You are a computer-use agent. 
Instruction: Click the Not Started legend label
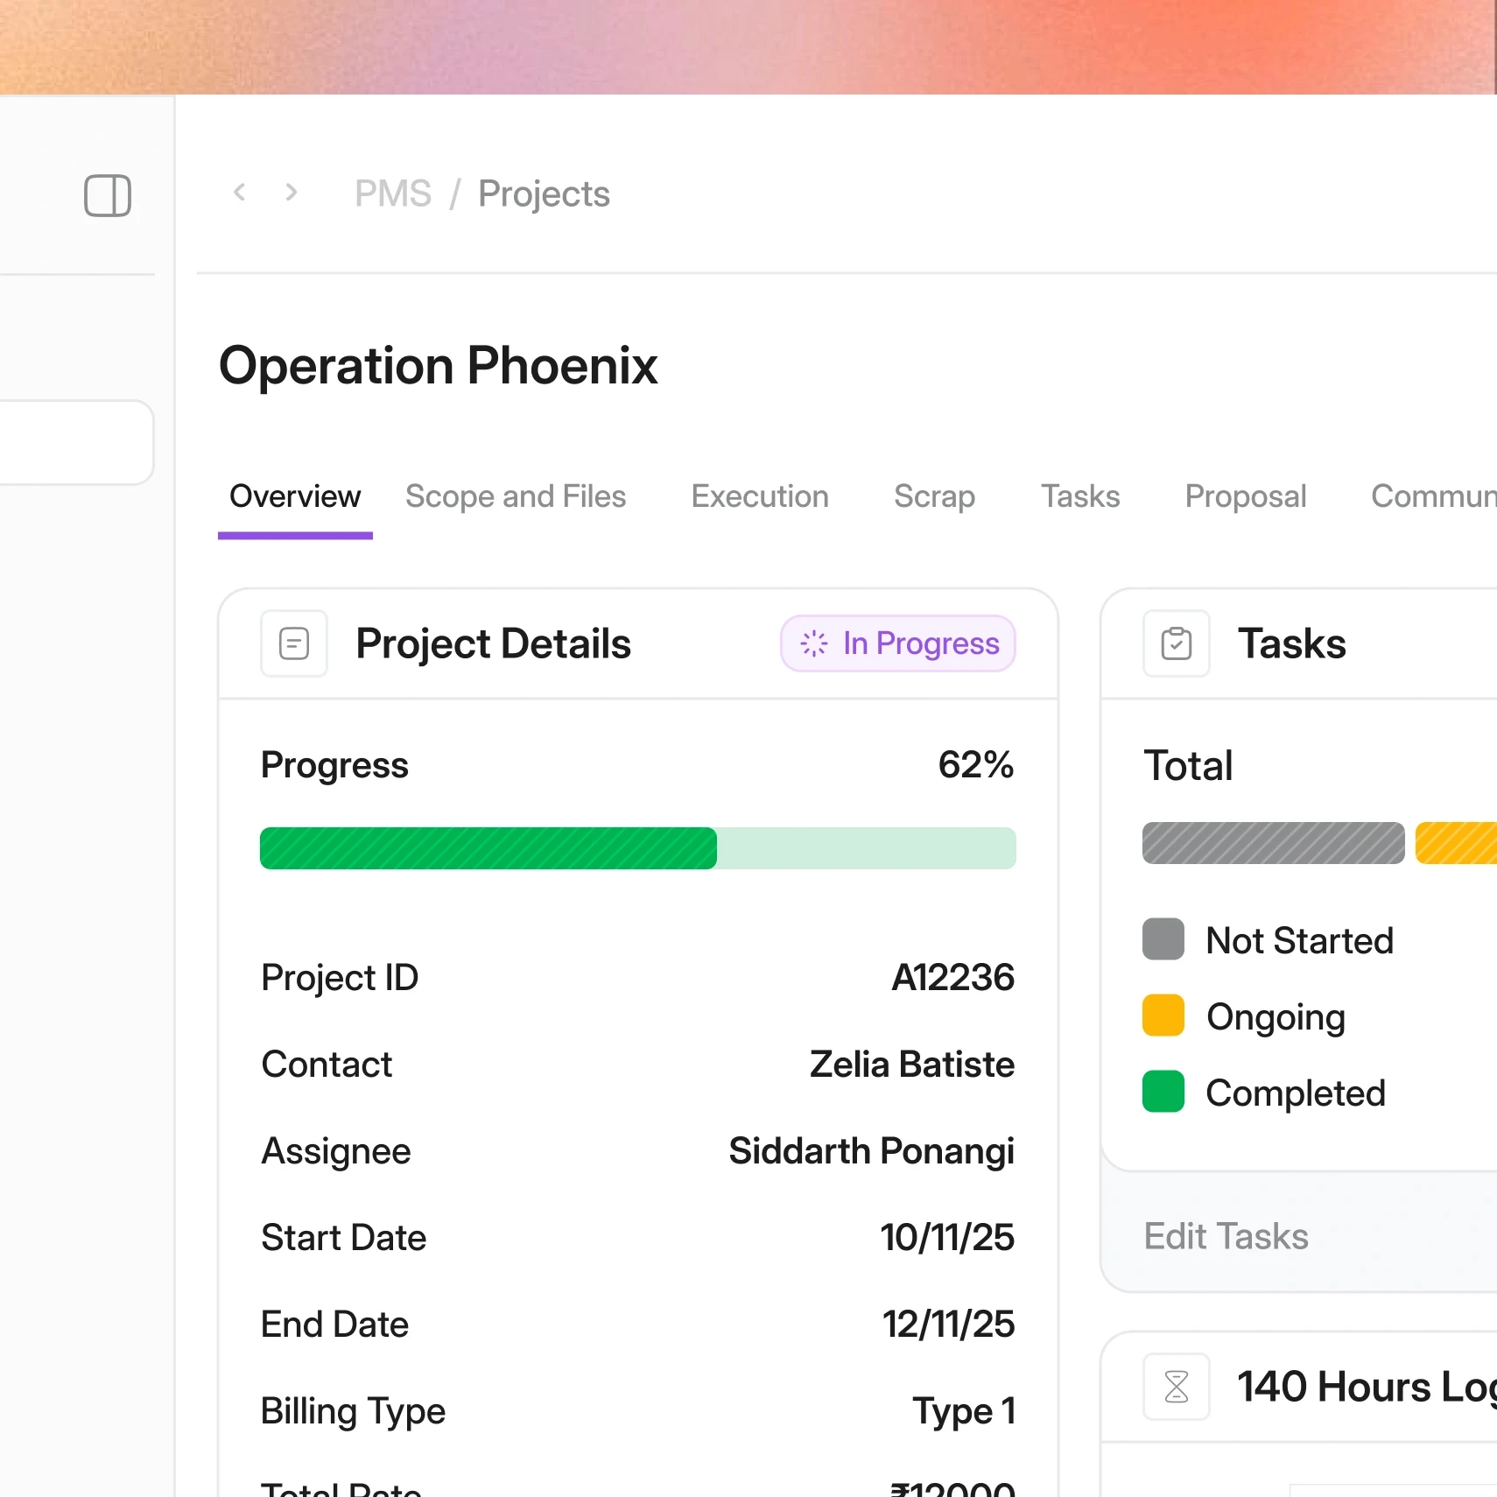click(1300, 940)
